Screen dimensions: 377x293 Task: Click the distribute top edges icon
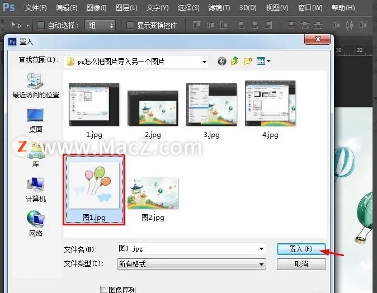tap(291, 25)
